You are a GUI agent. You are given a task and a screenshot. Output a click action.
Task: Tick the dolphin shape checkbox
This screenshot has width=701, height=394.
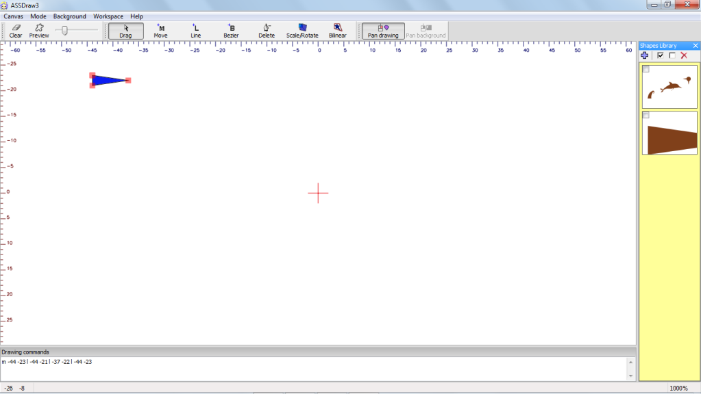(646, 69)
